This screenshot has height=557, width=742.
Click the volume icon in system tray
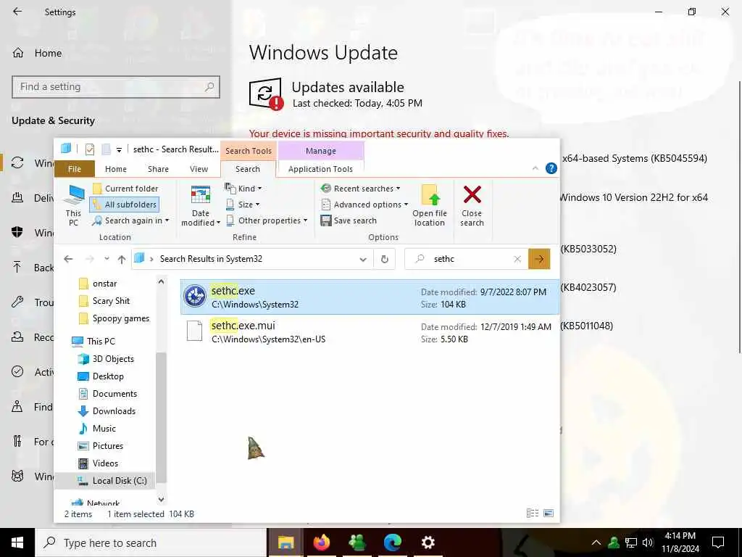point(648,542)
